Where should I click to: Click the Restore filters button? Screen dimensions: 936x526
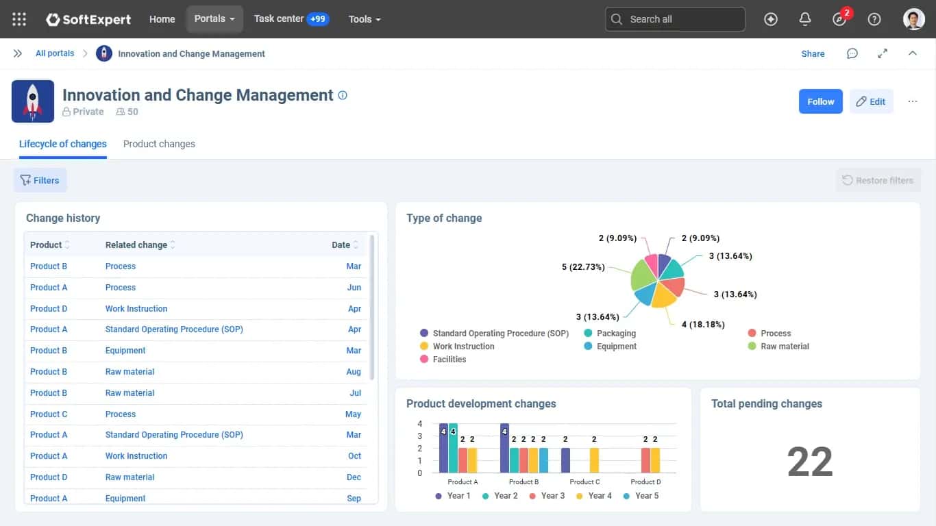click(x=878, y=180)
